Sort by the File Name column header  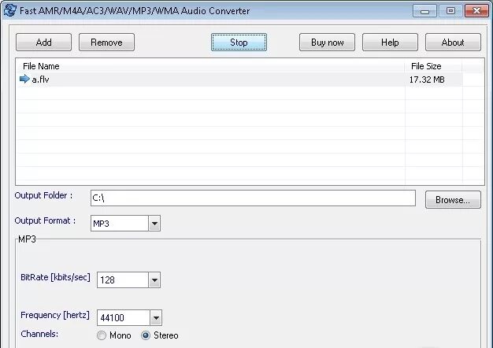pos(210,66)
